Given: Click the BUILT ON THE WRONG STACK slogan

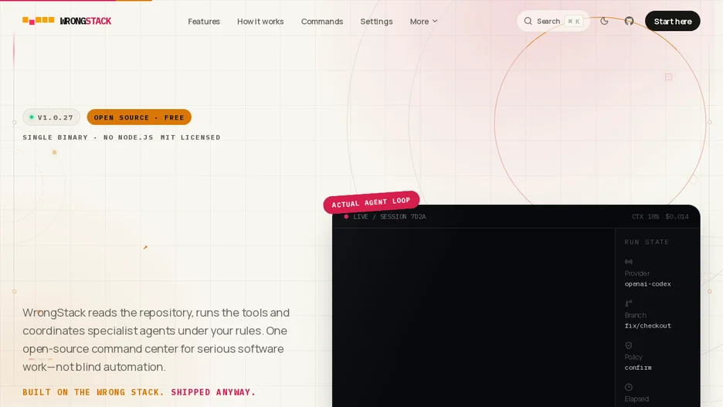Looking at the screenshot, I should 93,392.
